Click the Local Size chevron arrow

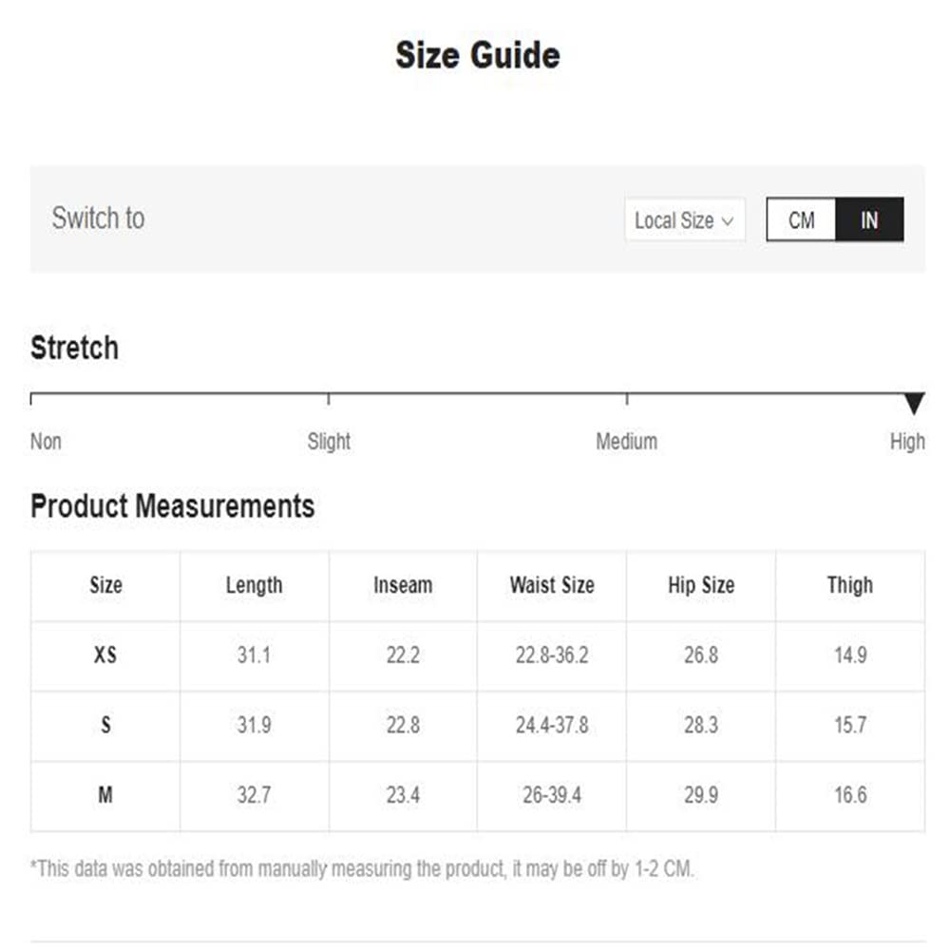728,221
